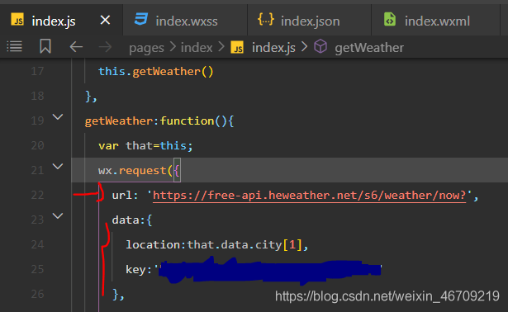Click the 'url:' property name

125,195
